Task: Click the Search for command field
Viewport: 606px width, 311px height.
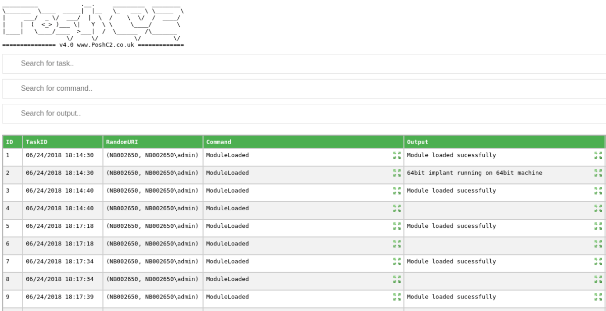Action: click(303, 89)
